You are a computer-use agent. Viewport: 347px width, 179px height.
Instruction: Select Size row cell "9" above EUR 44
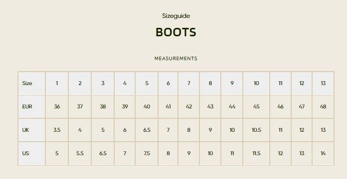click(232, 83)
